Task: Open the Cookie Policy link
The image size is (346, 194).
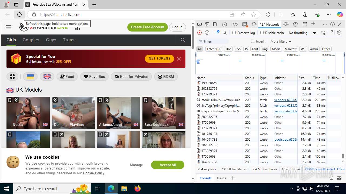Action: pyautogui.click(x=94, y=173)
